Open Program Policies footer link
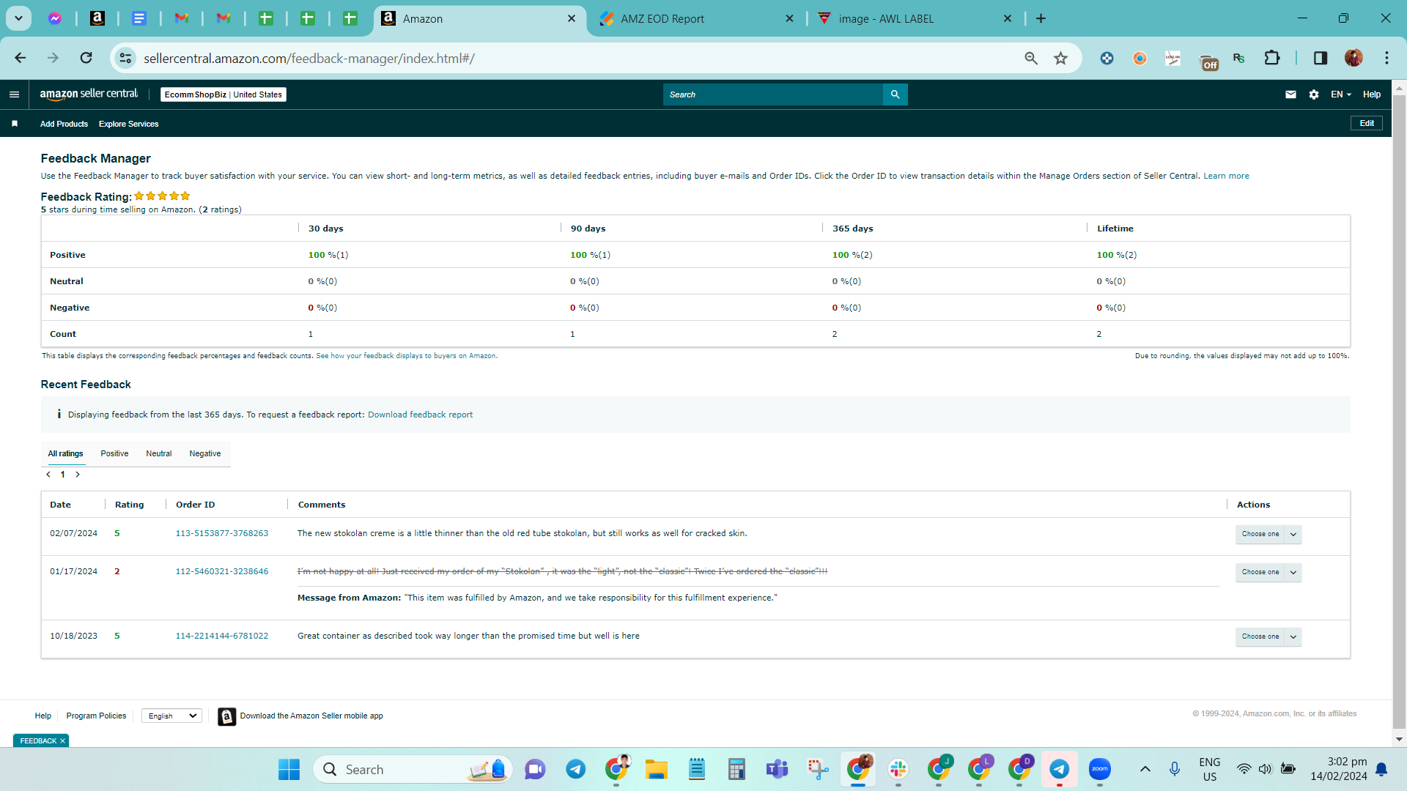This screenshot has height=791, width=1407. tap(96, 716)
